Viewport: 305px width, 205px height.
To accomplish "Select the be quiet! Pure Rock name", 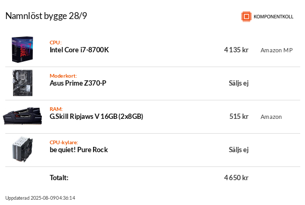I will (x=79, y=150).
